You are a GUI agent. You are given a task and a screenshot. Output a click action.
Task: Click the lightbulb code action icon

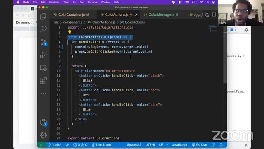coord(70,32)
